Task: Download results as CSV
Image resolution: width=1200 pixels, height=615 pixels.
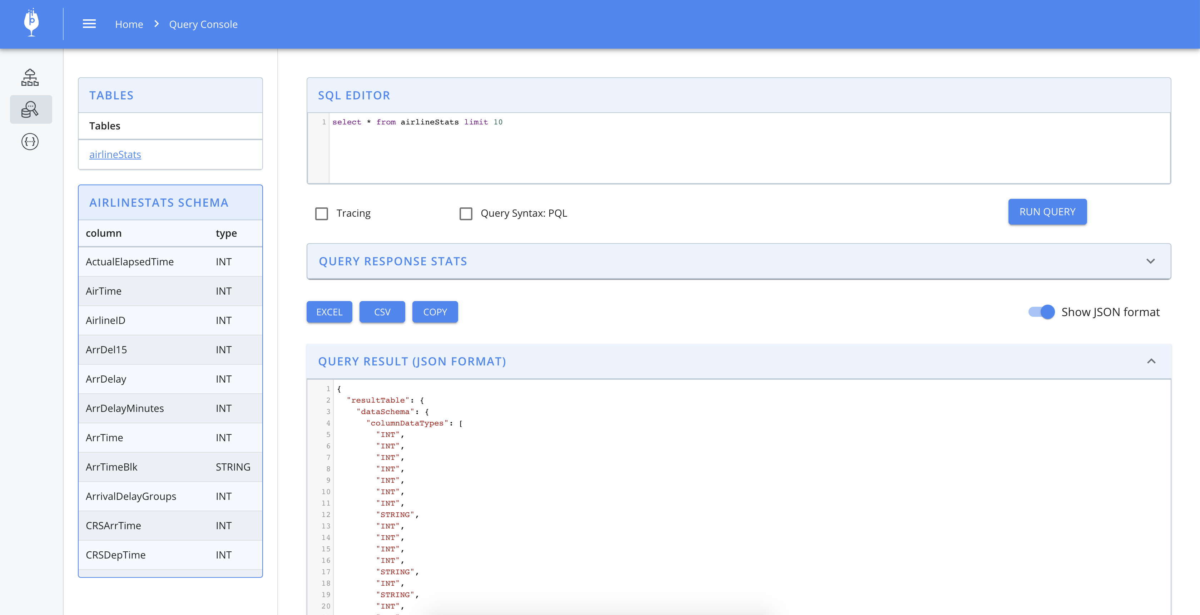Action: (382, 312)
